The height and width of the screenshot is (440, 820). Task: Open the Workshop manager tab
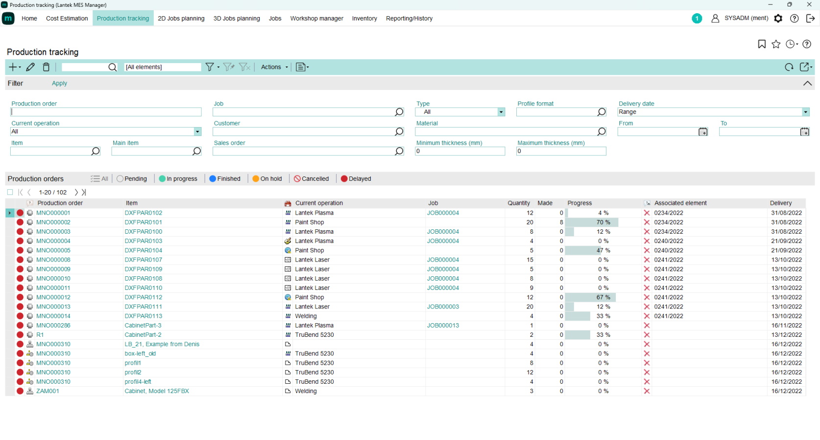(316, 19)
